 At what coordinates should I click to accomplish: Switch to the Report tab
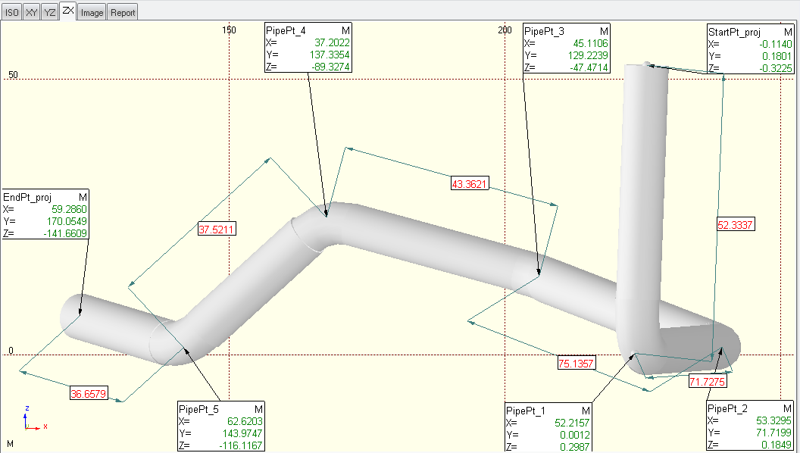(x=123, y=12)
